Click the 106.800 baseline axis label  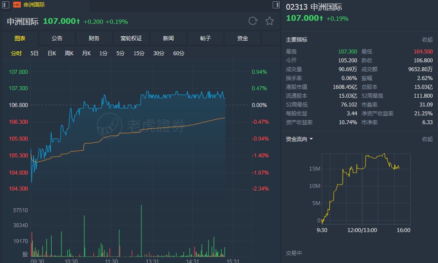(x=19, y=105)
